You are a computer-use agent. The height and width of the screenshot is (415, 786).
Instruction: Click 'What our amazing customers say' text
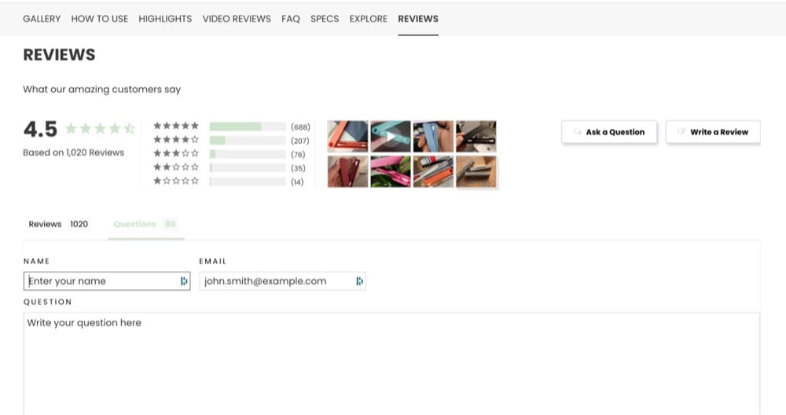tap(101, 90)
